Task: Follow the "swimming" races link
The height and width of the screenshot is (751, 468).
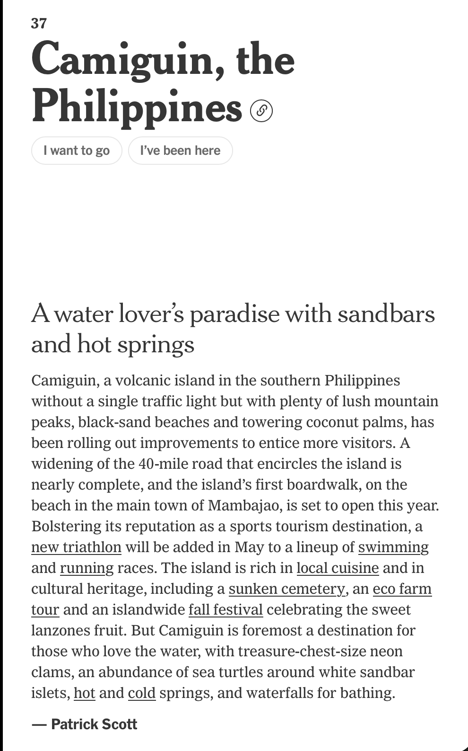Action: 393,547
